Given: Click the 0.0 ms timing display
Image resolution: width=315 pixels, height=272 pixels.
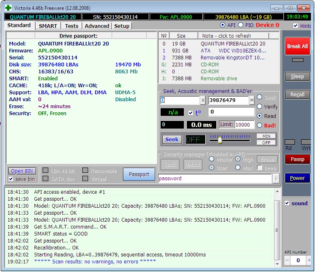Looking at the screenshot, I should [x=202, y=125].
